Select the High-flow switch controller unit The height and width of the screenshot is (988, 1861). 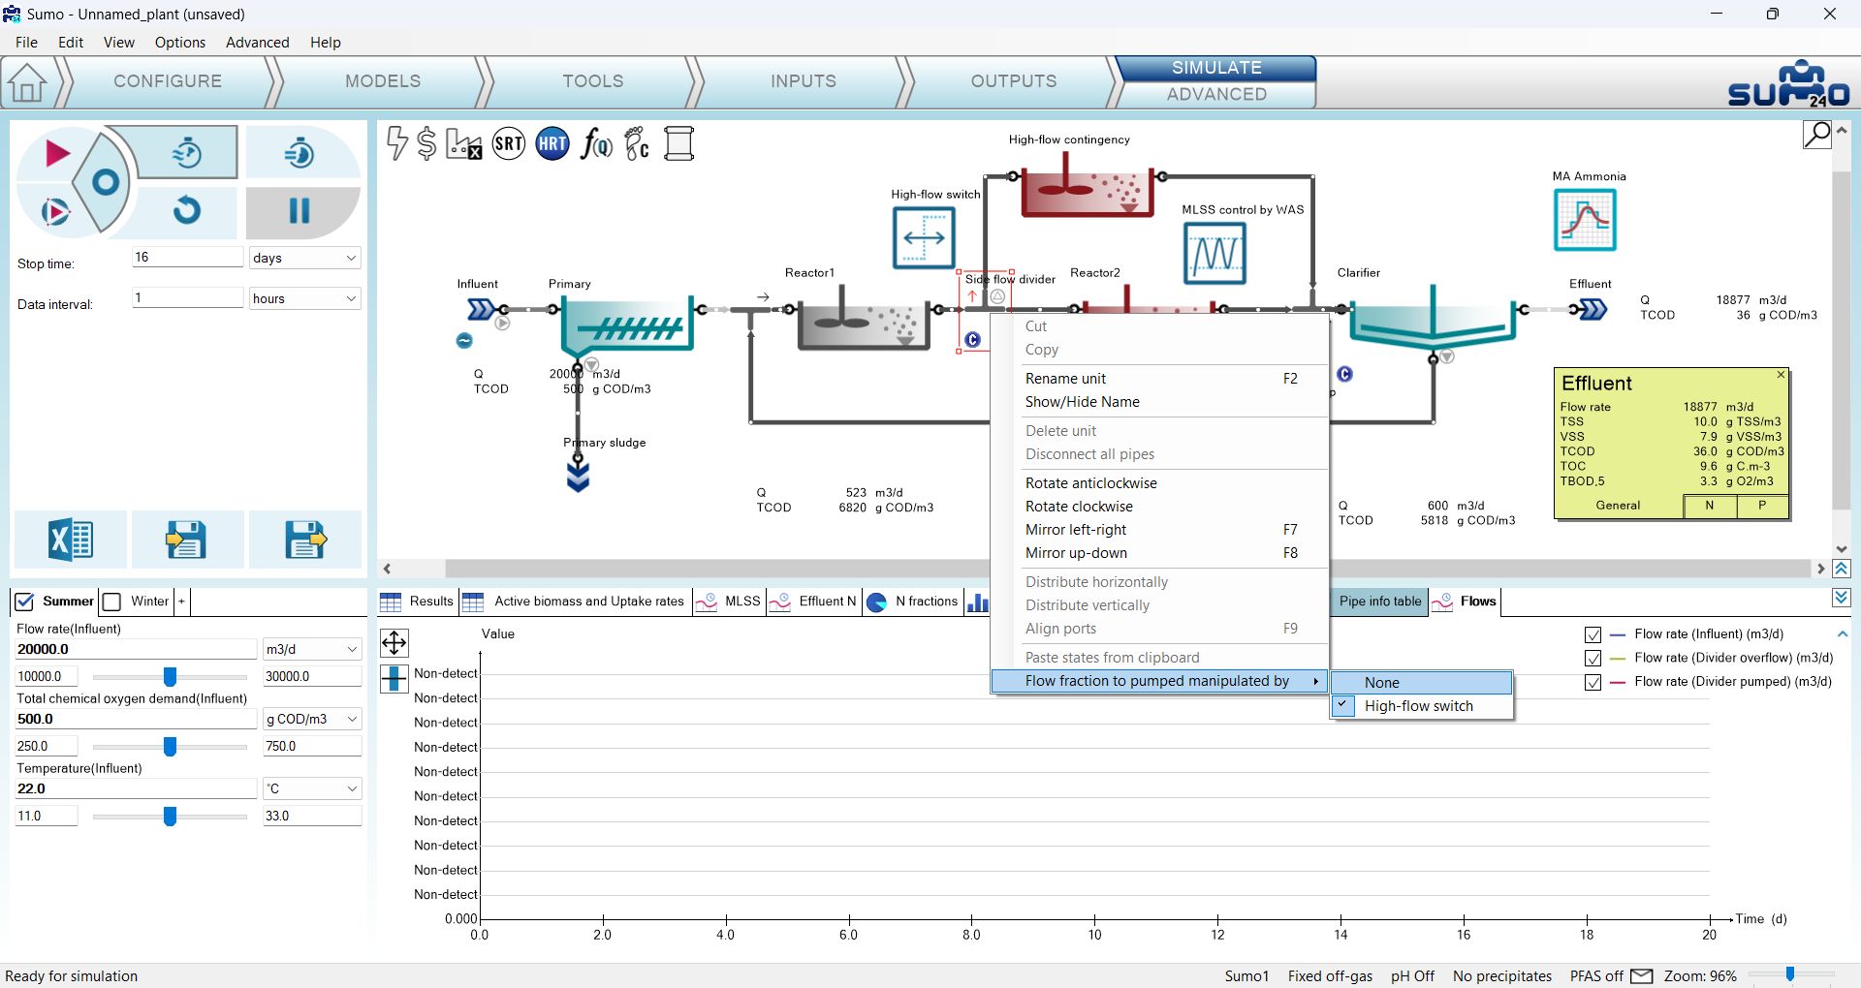(x=924, y=237)
